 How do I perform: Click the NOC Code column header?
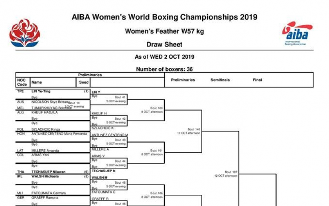(x=22, y=82)
